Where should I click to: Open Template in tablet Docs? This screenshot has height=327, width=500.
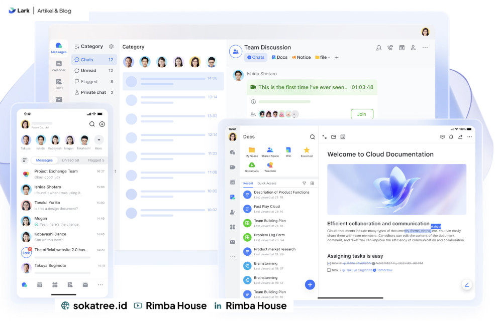(270, 167)
